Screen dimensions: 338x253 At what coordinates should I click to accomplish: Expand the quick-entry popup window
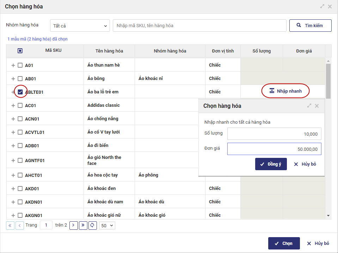click(x=309, y=106)
